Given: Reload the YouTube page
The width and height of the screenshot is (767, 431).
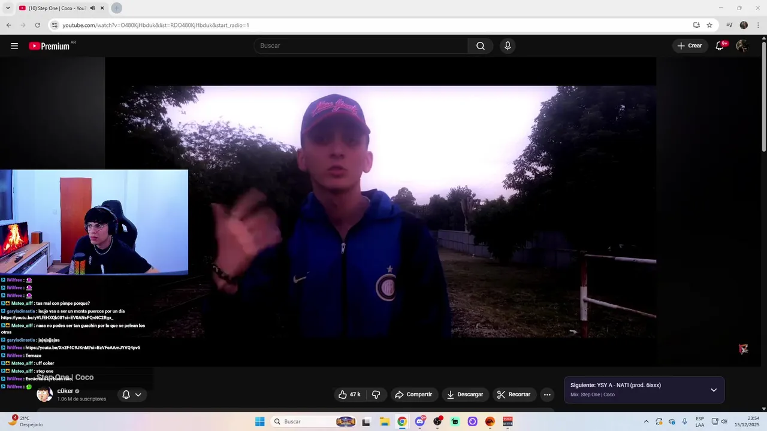Looking at the screenshot, I should pos(37,25).
